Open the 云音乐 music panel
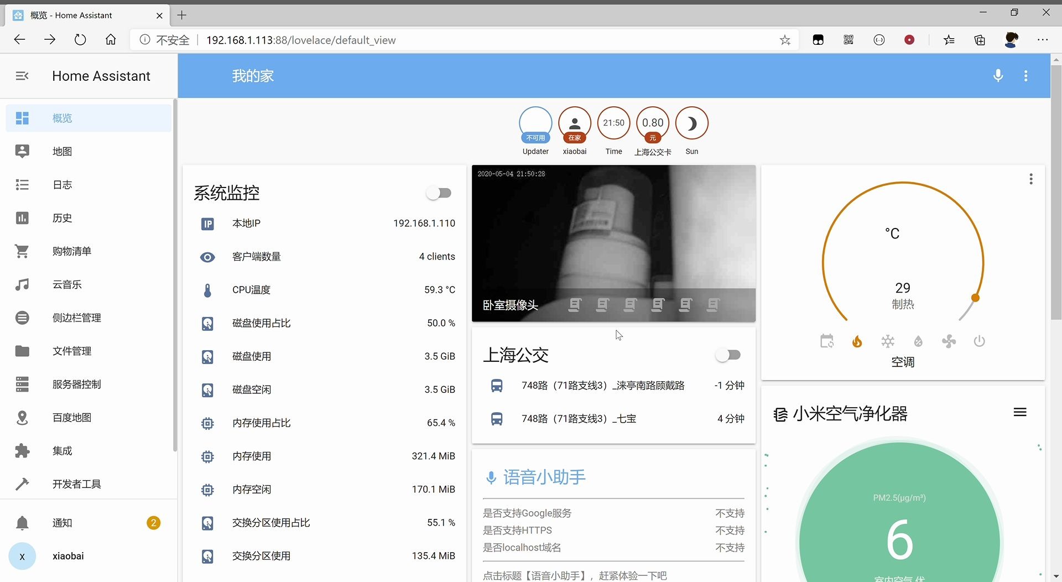This screenshot has width=1062, height=582. click(88, 284)
